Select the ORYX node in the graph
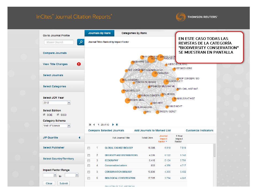 (x=145, y=112)
